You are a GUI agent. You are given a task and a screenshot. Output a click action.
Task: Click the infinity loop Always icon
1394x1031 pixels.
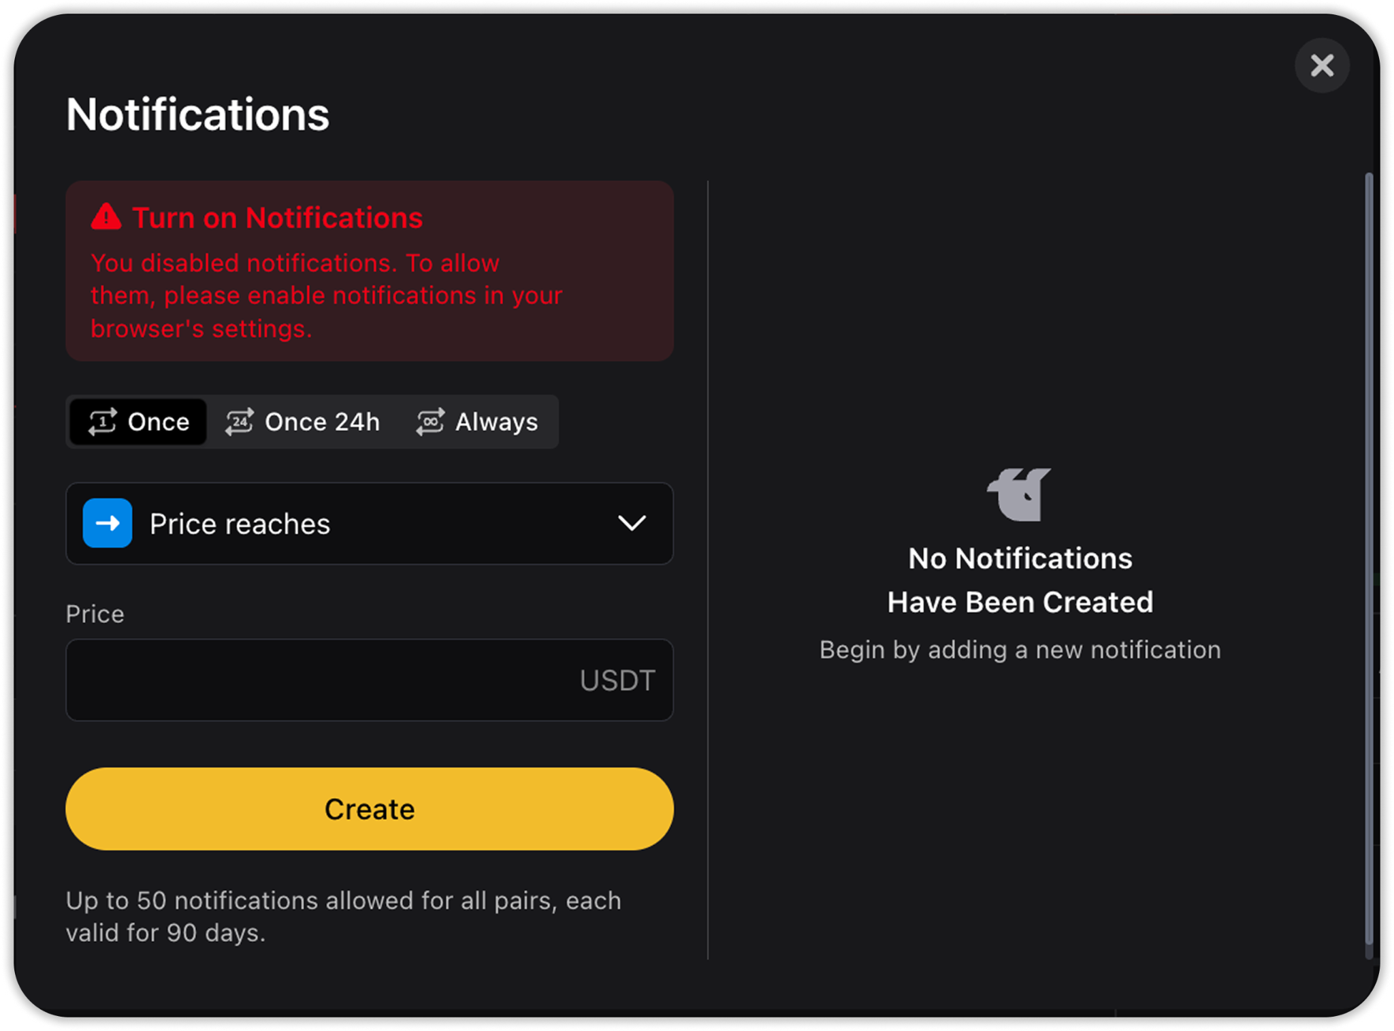(x=431, y=422)
